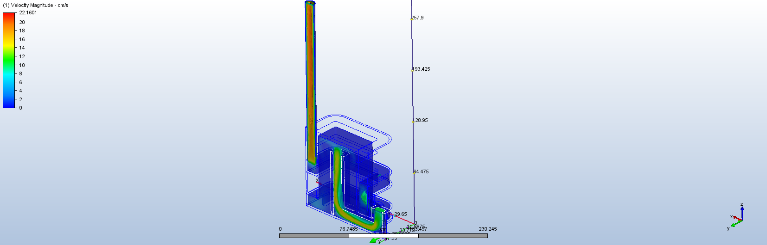Click the legend tick label 16

pyautogui.click(x=22, y=39)
